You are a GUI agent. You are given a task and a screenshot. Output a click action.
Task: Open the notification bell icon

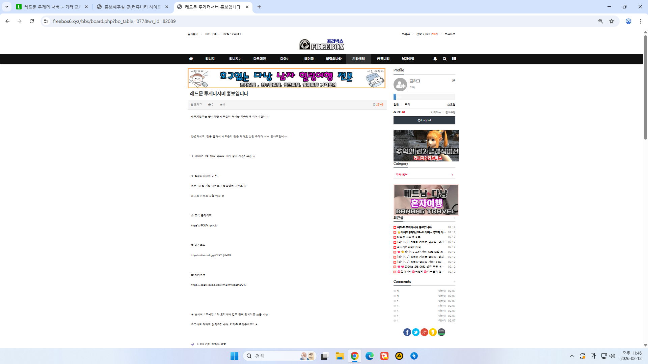(x=435, y=59)
